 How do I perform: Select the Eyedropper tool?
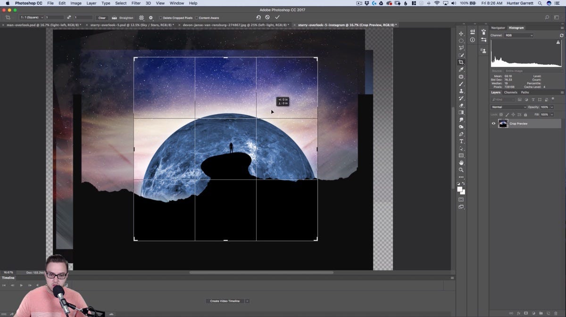[x=461, y=70]
